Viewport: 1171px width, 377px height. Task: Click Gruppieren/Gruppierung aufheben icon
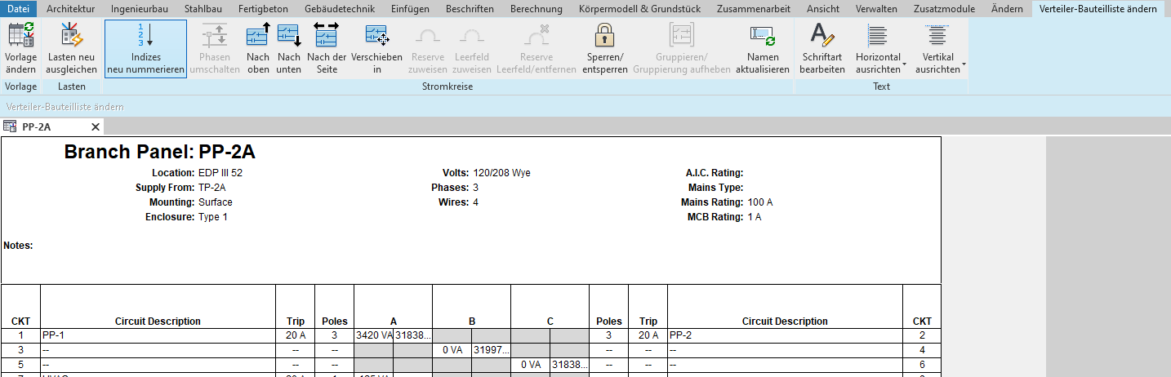click(681, 35)
